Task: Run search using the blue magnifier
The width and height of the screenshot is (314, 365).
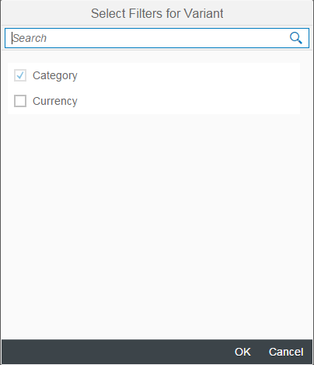Action: click(295, 38)
